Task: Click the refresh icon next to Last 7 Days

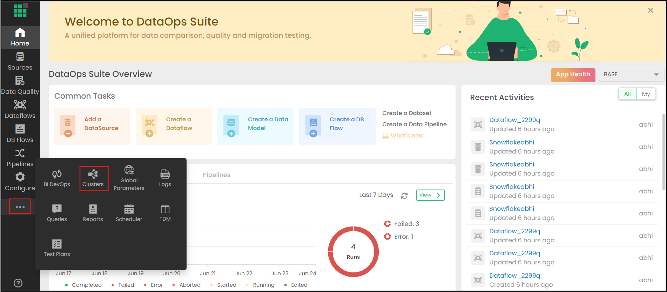Action: pyautogui.click(x=404, y=195)
